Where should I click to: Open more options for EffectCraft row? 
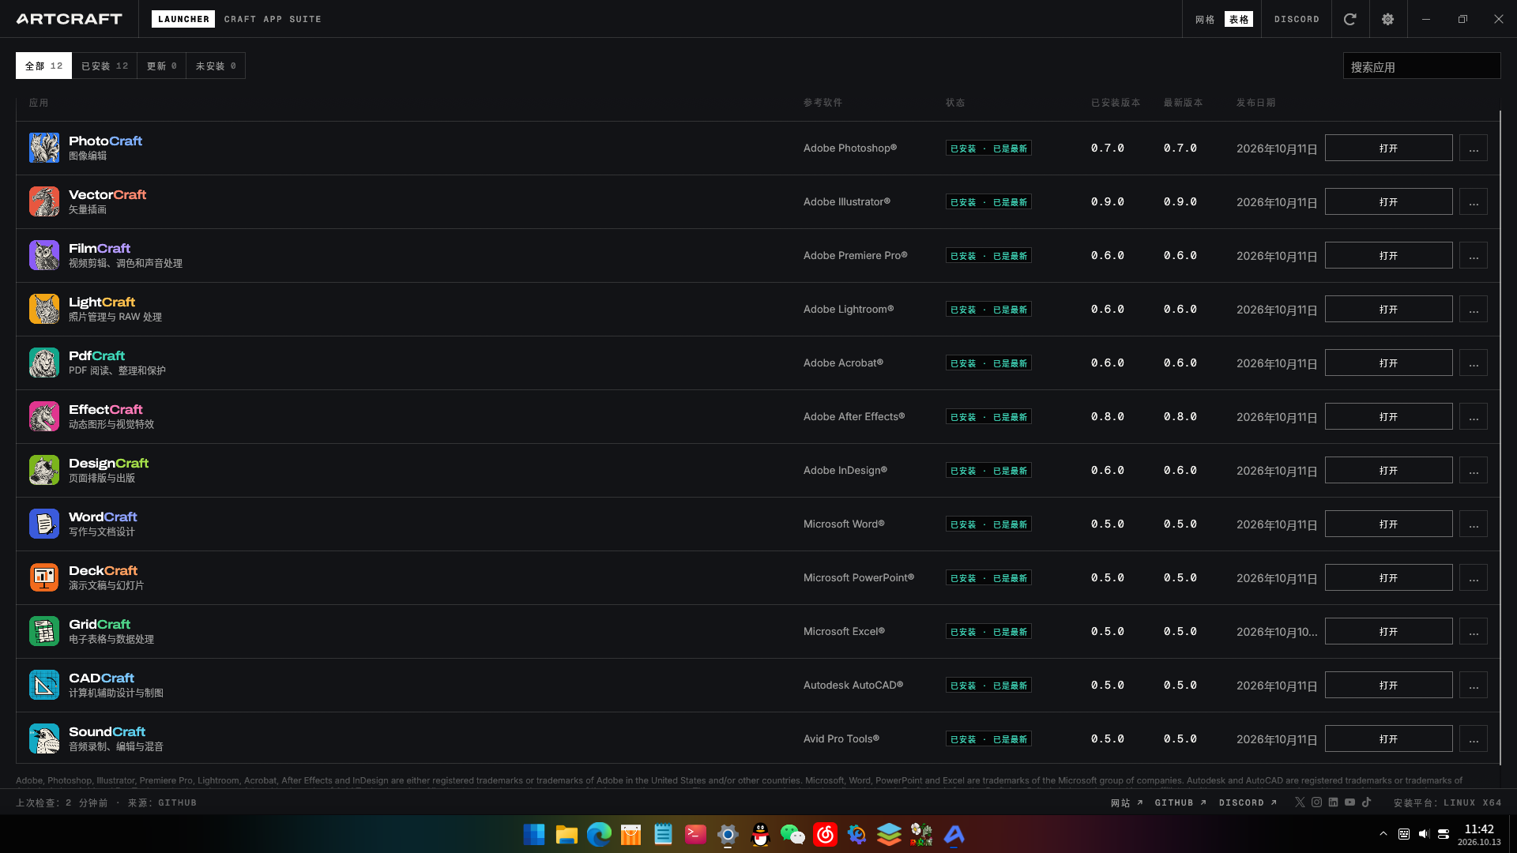pos(1474,416)
